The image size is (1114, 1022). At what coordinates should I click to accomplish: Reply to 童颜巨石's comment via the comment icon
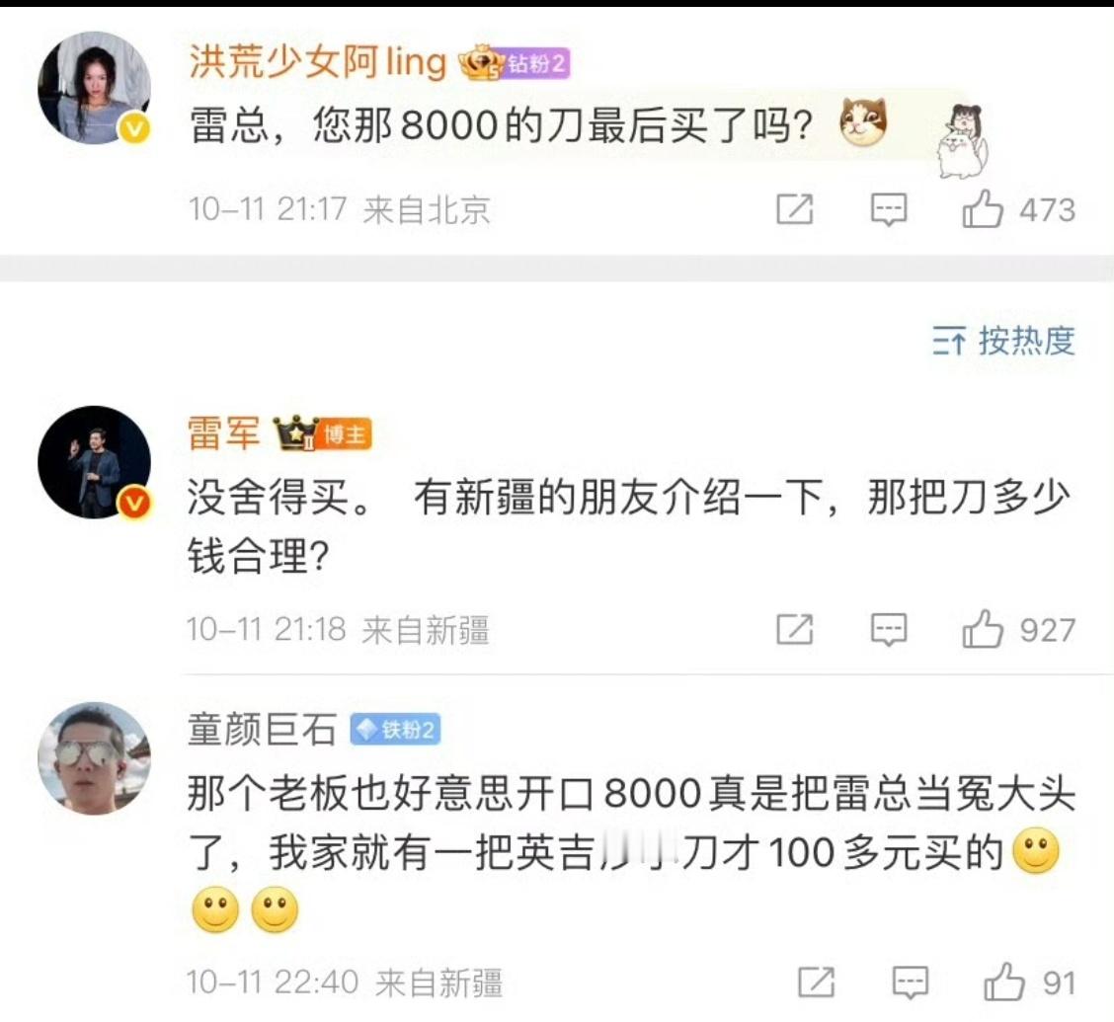(911, 983)
